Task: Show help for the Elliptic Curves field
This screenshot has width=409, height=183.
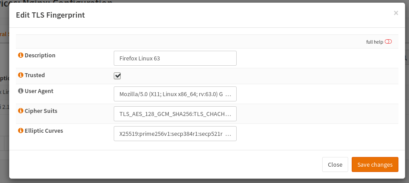Action: pyautogui.click(x=20, y=131)
